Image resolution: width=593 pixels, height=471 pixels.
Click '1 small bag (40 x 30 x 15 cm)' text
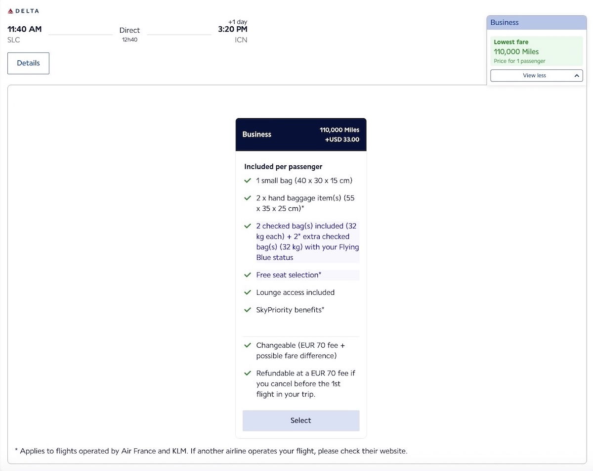304,181
